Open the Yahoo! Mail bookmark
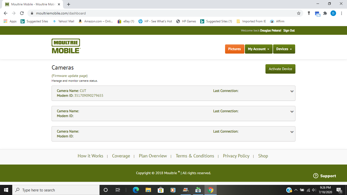The image size is (347, 195). (x=64, y=21)
